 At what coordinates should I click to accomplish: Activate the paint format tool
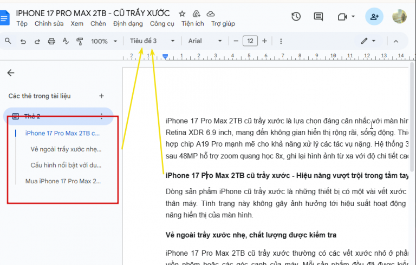(80, 41)
